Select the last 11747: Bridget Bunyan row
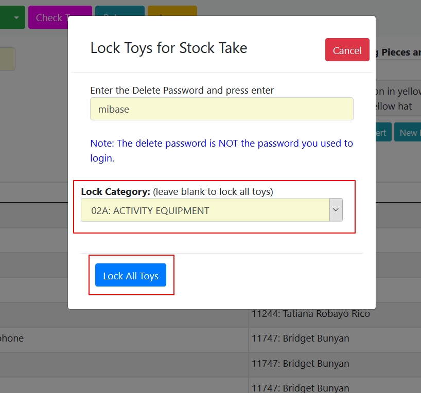 [300, 388]
